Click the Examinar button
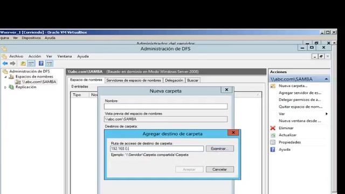This screenshot has width=345, height=194. [219, 149]
